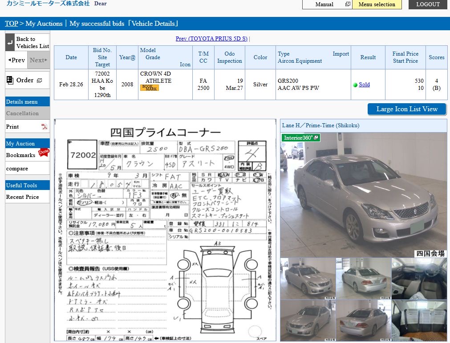Image resolution: width=450 pixels, height=343 pixels.
Task: Open the rear seats interior thumbnail
Action: click(x=419, y=320)
